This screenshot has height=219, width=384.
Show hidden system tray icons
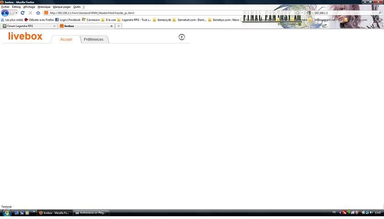pyautogui.click(x=340, y=213)
